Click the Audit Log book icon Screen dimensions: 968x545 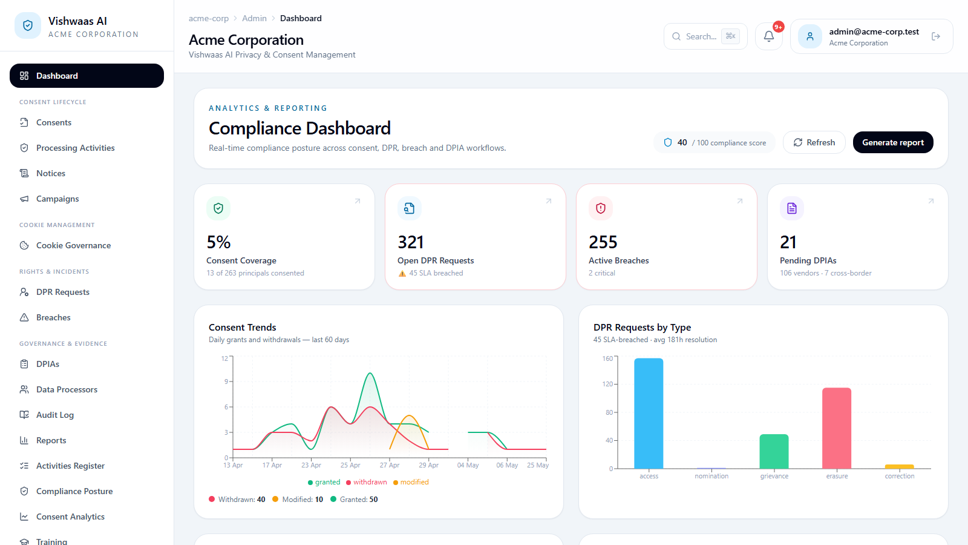point(24,415)
